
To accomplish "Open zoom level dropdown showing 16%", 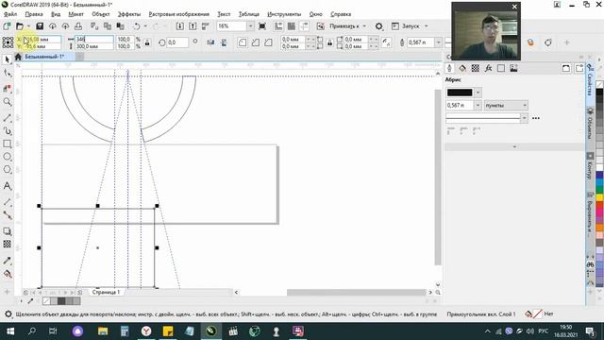I will click(x=250, y=26).
